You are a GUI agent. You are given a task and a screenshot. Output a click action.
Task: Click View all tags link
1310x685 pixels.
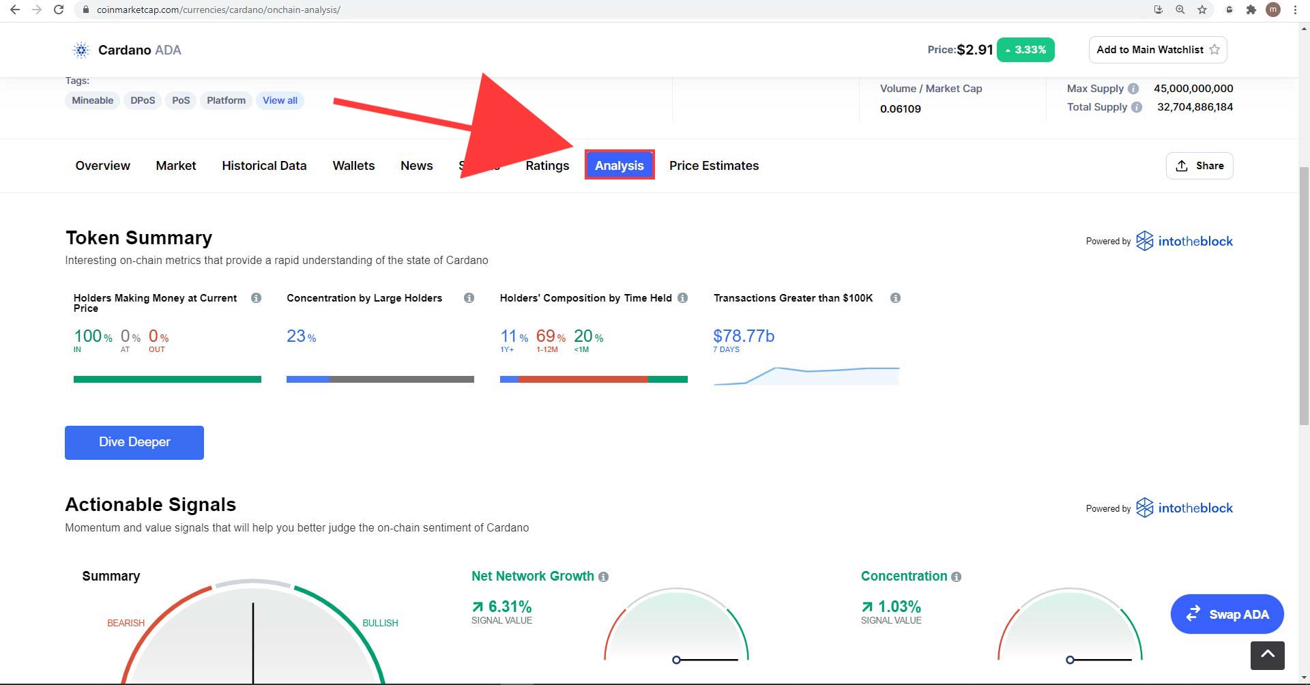(x=280, y=100)
